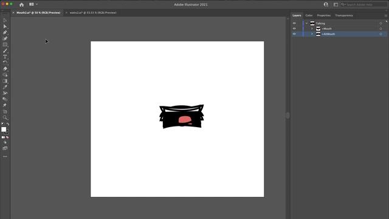Open Edit Toolbar three dots
This screenshot has height=219, width=389.
(x=5, y=156)
